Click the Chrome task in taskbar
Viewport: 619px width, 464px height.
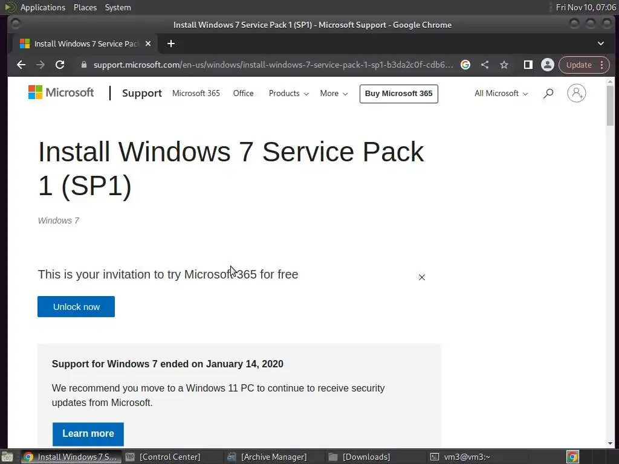[x=70, y=457]
